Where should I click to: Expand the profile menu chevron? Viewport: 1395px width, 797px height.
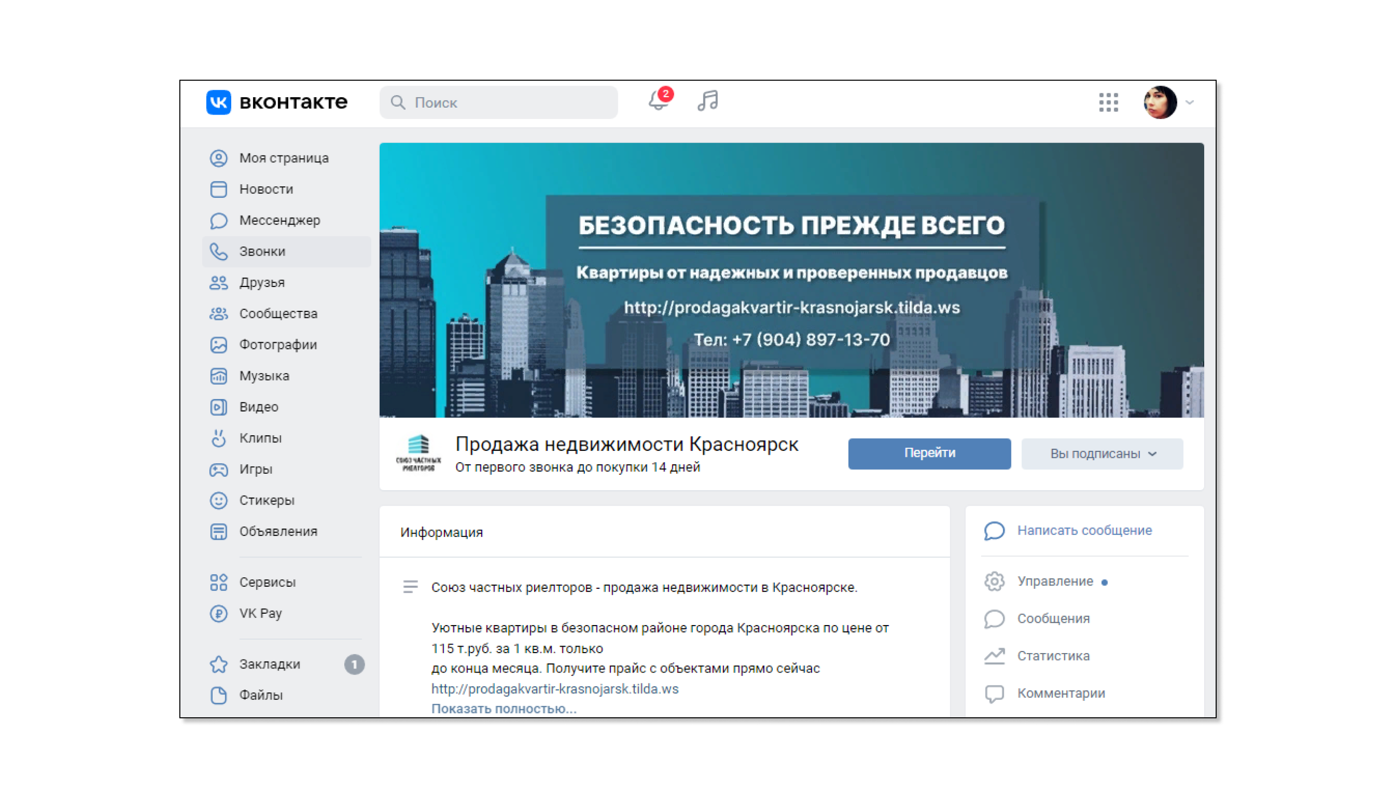tap(1189, 102)
